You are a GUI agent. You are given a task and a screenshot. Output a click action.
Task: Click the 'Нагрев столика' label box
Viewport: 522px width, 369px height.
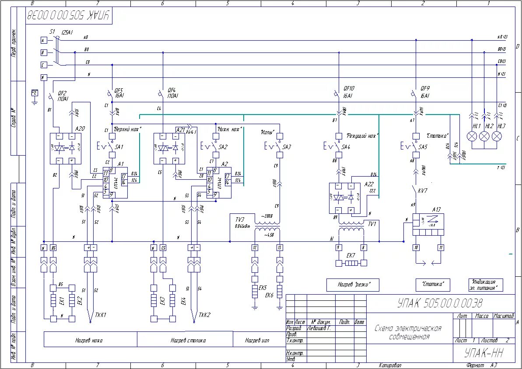click(x=185, y=339)
